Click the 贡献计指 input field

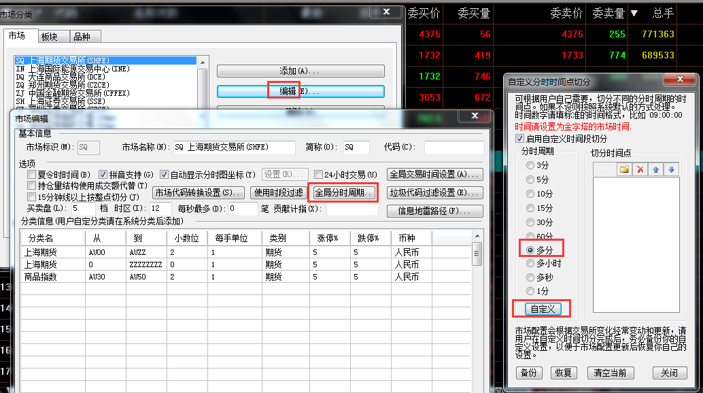[x=352, y=208]
